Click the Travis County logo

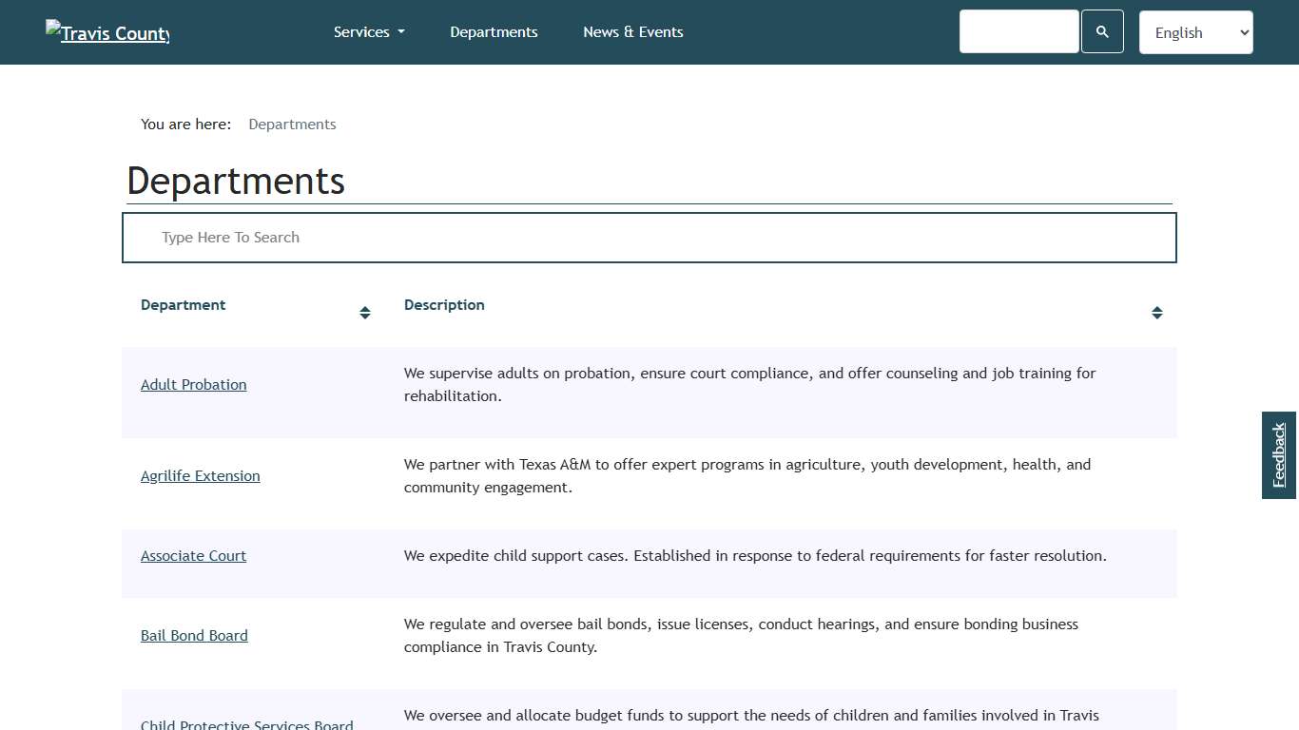point(107,32)
